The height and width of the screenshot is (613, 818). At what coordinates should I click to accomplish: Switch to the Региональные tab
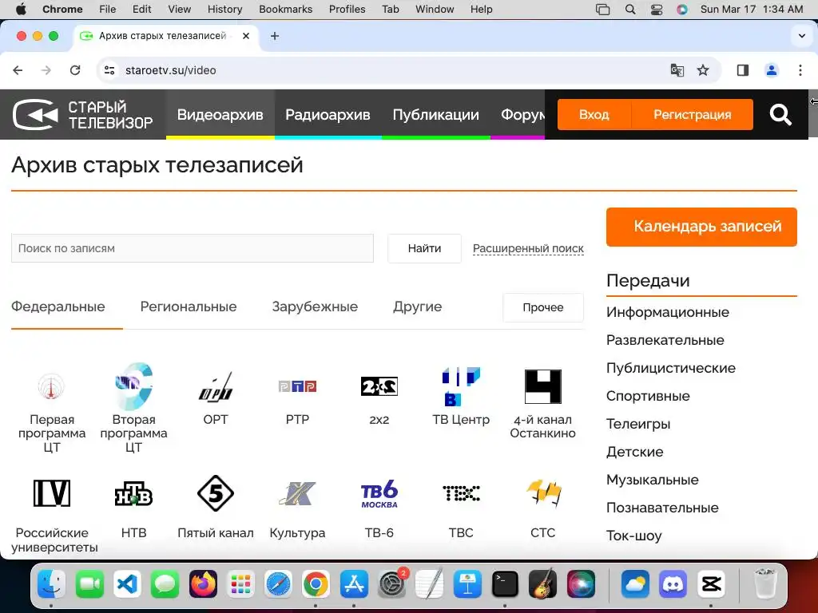coord(189,306)
